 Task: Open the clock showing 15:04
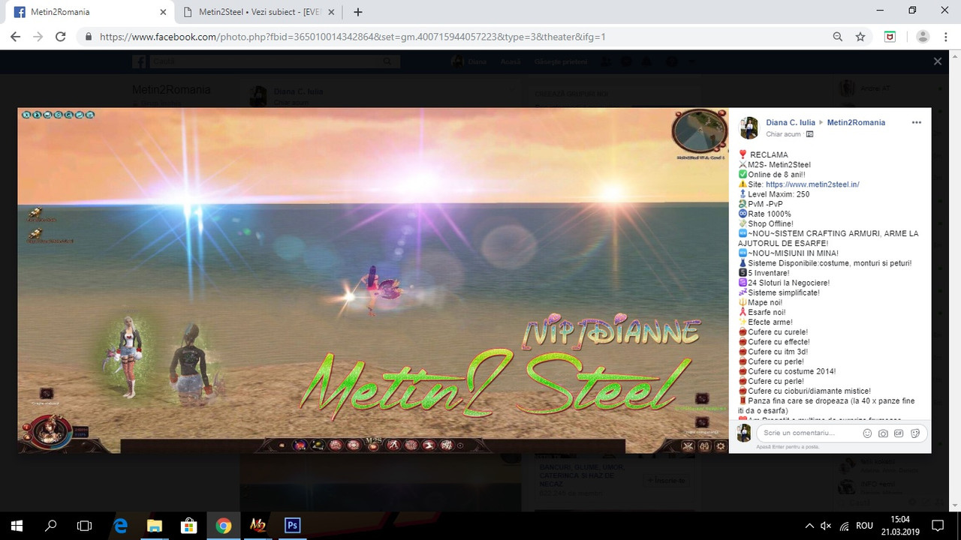point(899,526)
